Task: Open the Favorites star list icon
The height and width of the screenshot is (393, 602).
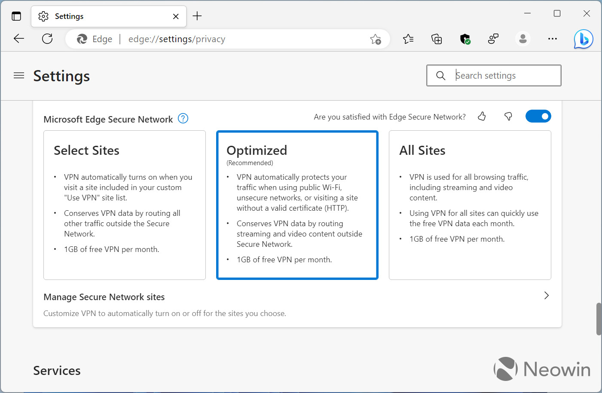Action: pyautogui.click(x=408, y=39)
